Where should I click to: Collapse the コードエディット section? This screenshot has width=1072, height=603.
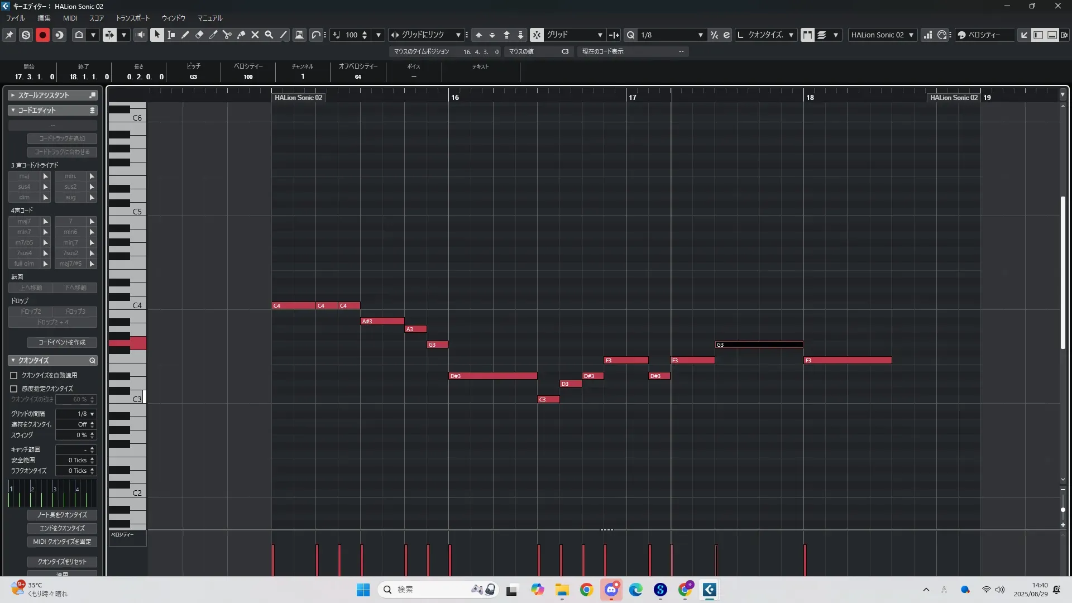pyautogui.click(x=13, y=111)
